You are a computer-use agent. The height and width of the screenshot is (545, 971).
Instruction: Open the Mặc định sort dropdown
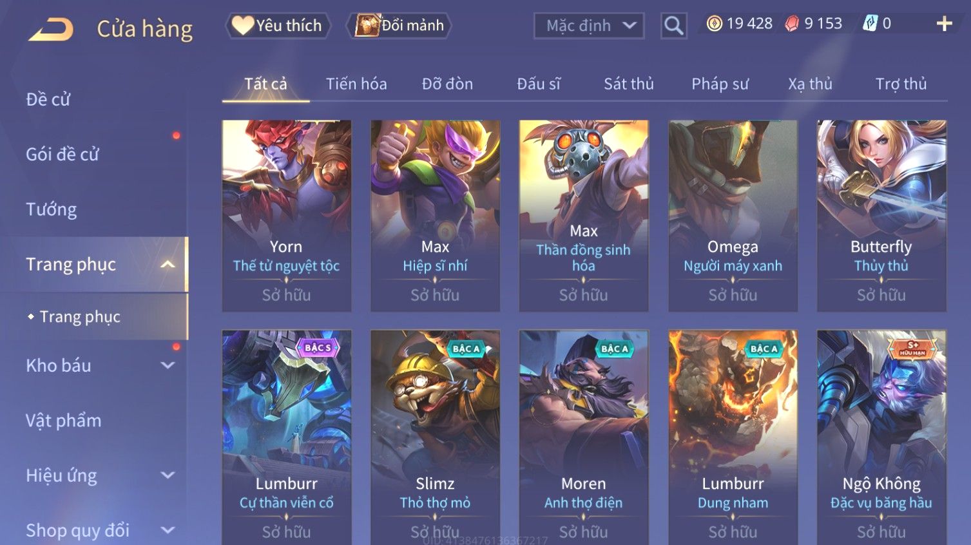pyautogui.click(x=589, y=26)
